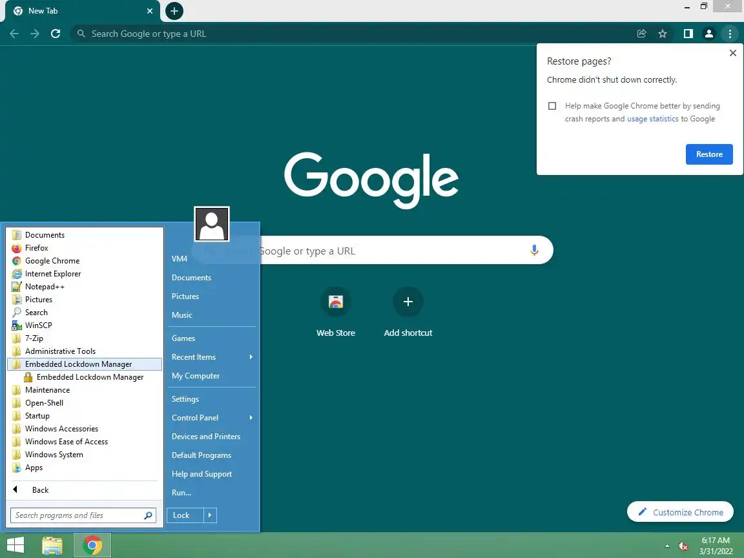
Task: Click the voice search microphone icon
Action: 534,250
